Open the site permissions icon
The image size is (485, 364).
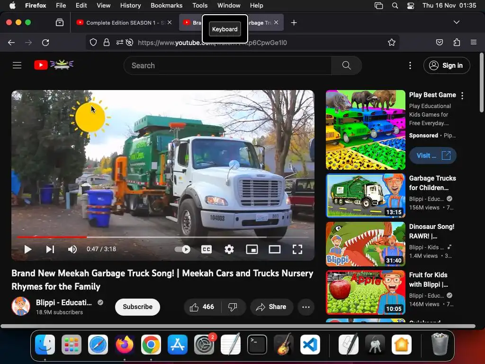119,42
